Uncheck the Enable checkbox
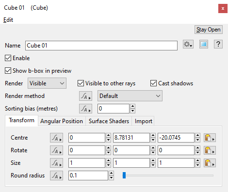 [x=8, y=58]
